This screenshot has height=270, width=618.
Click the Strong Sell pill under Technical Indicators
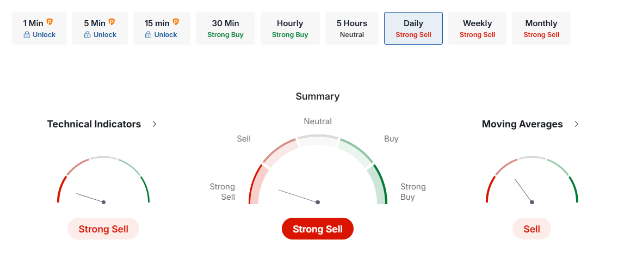point(103,229)
